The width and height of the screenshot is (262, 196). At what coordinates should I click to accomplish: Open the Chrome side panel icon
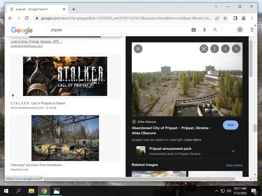(x=235, y=18)
